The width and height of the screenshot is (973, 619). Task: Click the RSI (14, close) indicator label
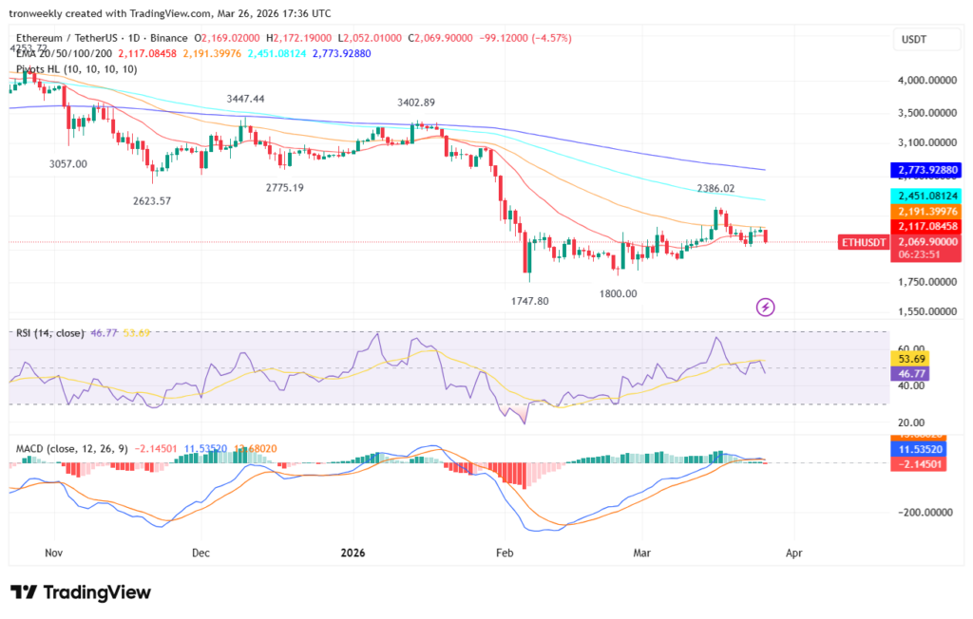pyautogui.click(x=49, y=333)
